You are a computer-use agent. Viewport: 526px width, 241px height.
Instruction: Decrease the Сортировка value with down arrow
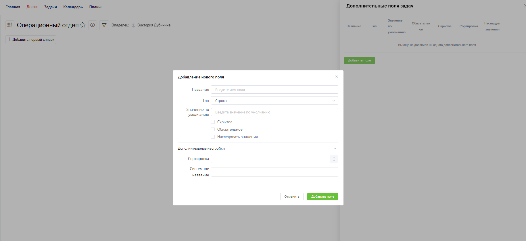334,161
